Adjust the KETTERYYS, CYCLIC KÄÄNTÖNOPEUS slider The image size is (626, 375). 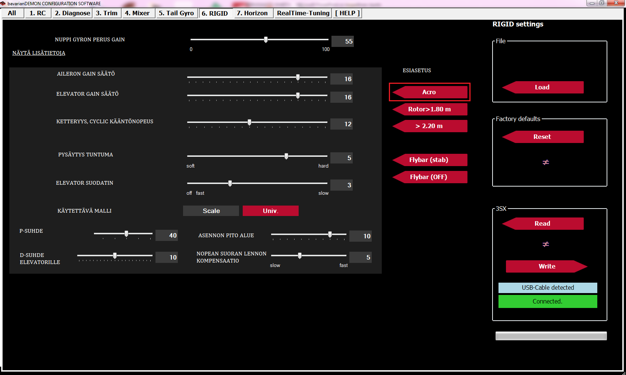257,123
